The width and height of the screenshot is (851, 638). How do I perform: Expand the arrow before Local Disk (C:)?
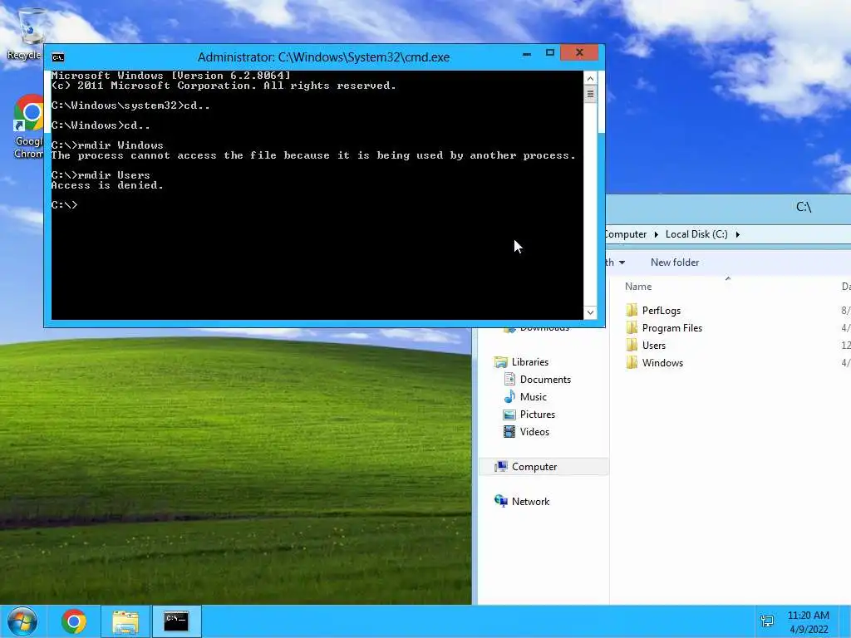coord(657,234)
